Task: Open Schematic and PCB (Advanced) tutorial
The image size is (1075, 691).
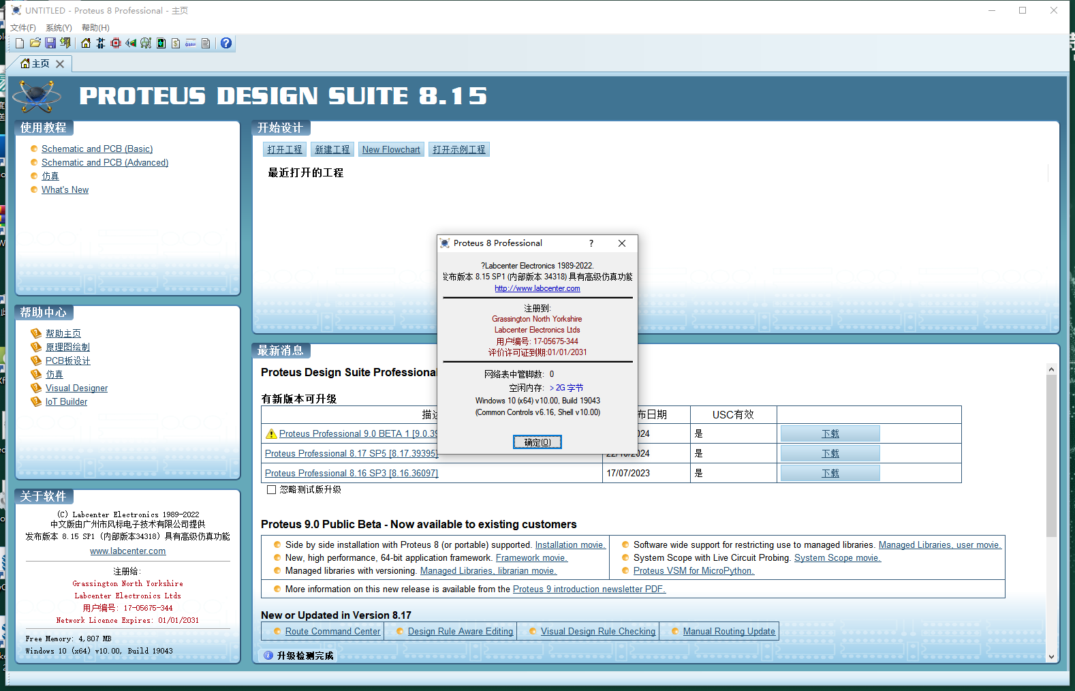Action: tap(105, 162)
